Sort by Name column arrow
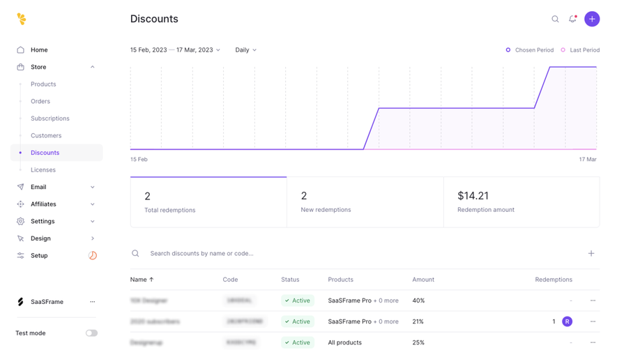Image resolution: width=617 pixels, height=350 pixels. (x=151, y=280)
